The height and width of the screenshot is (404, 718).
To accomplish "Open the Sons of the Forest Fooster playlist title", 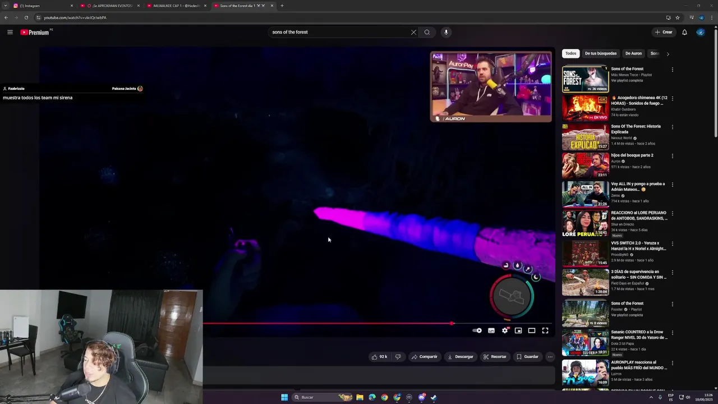I will tap(627, 304).
